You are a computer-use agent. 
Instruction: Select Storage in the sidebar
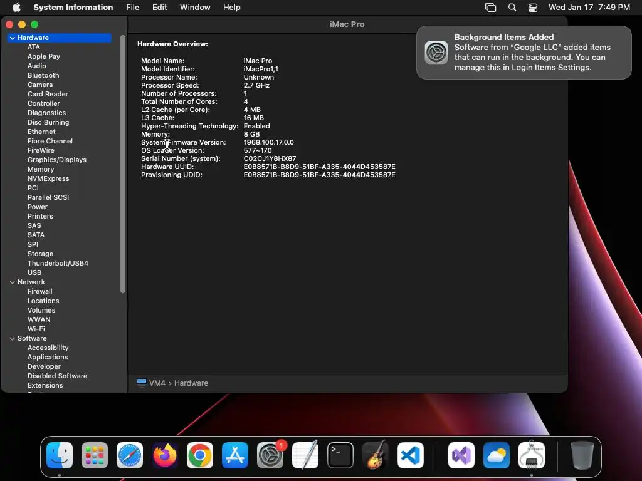tap(40, 254)
